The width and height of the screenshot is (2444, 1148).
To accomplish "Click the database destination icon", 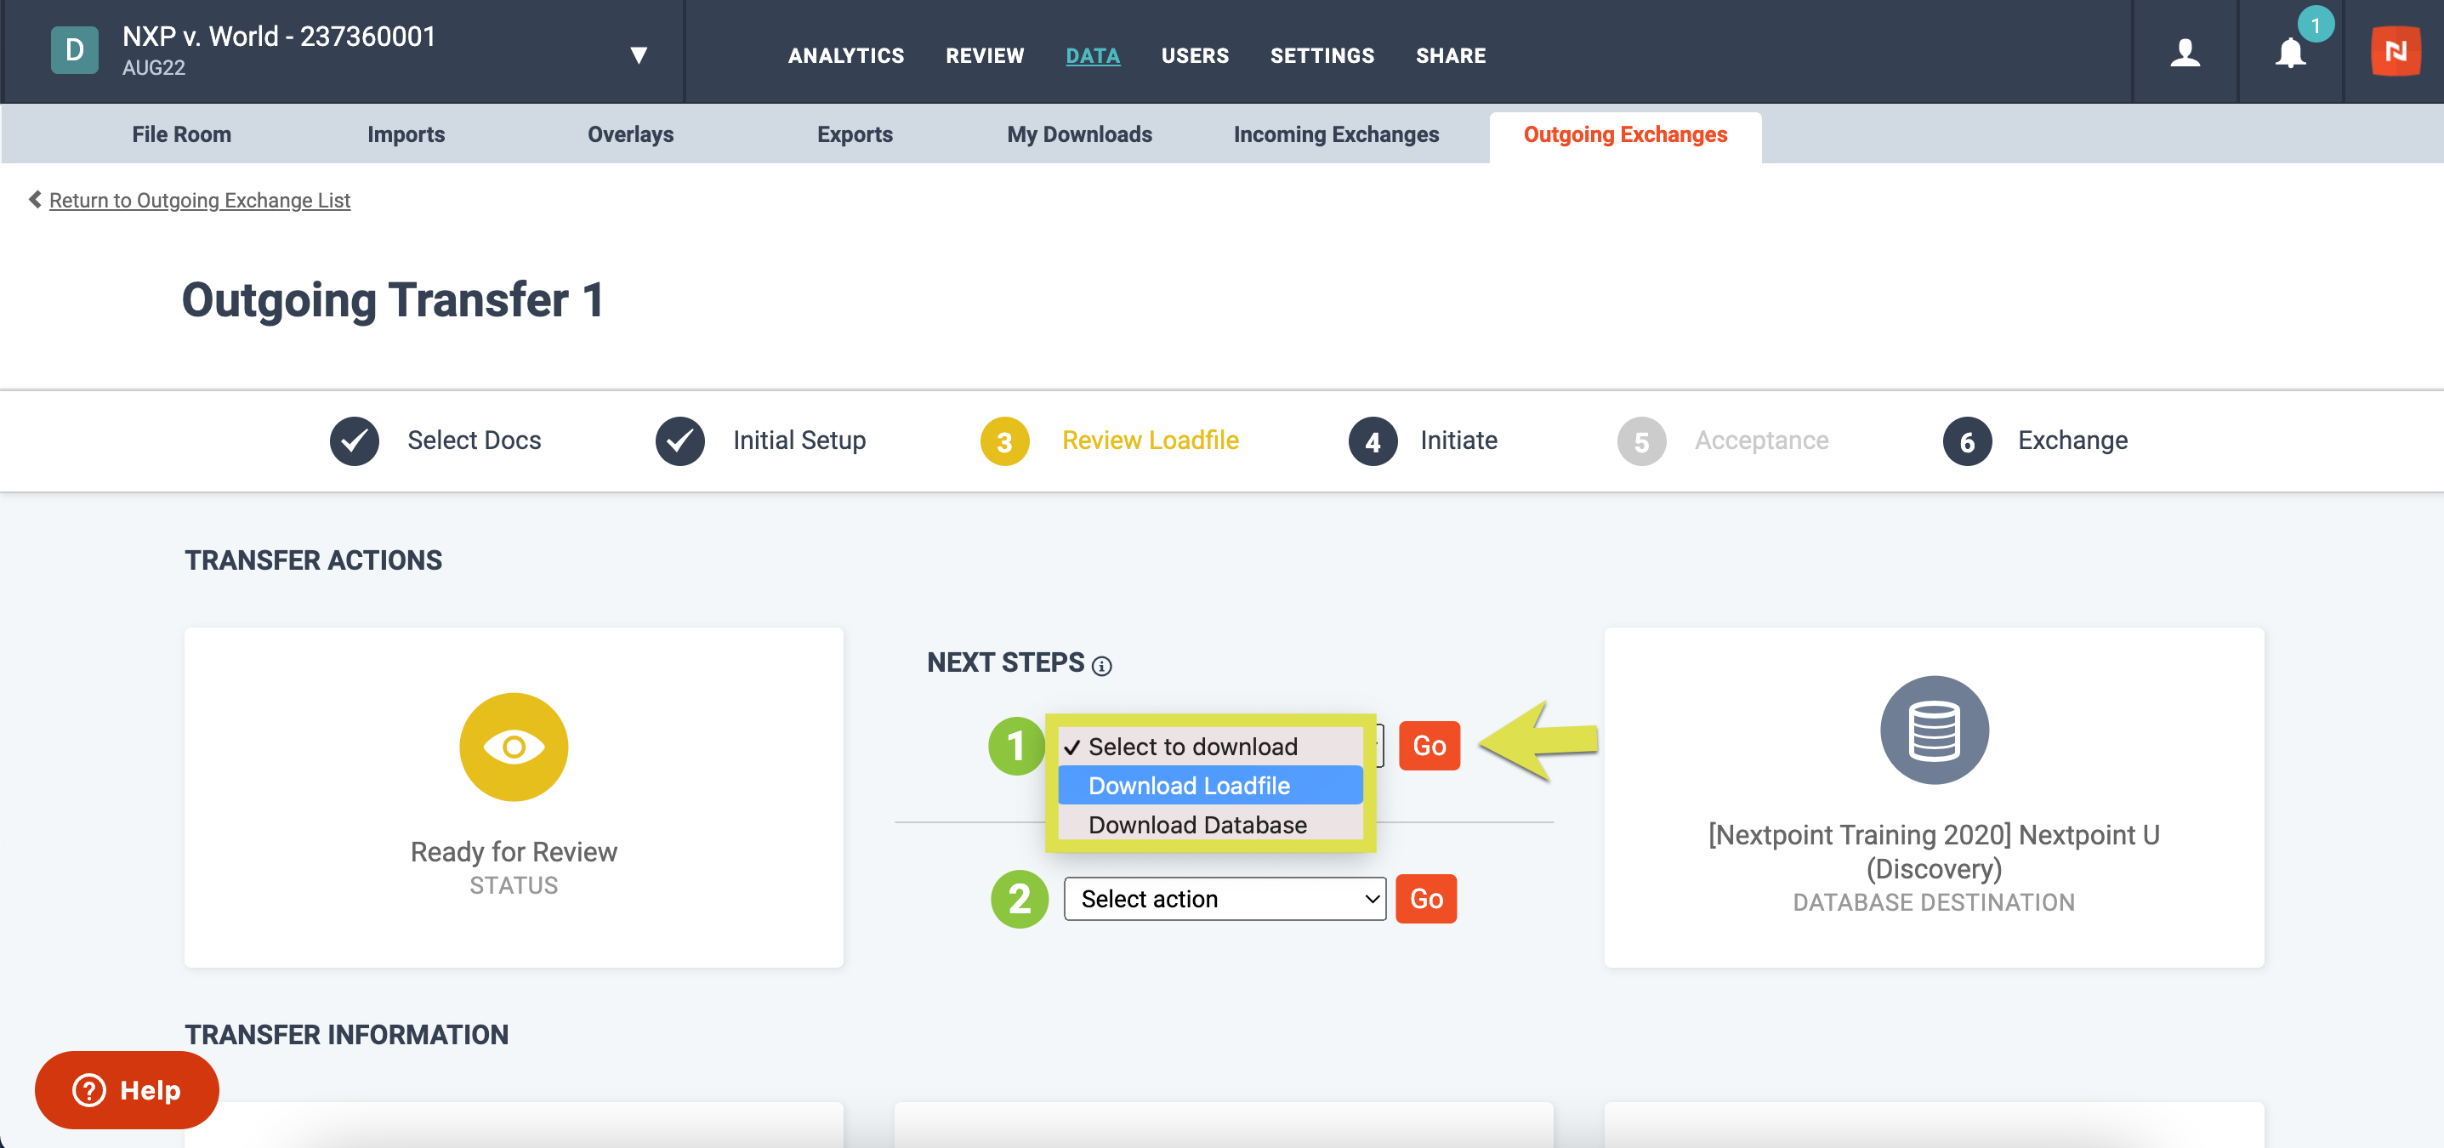I will click(1934, 730).
